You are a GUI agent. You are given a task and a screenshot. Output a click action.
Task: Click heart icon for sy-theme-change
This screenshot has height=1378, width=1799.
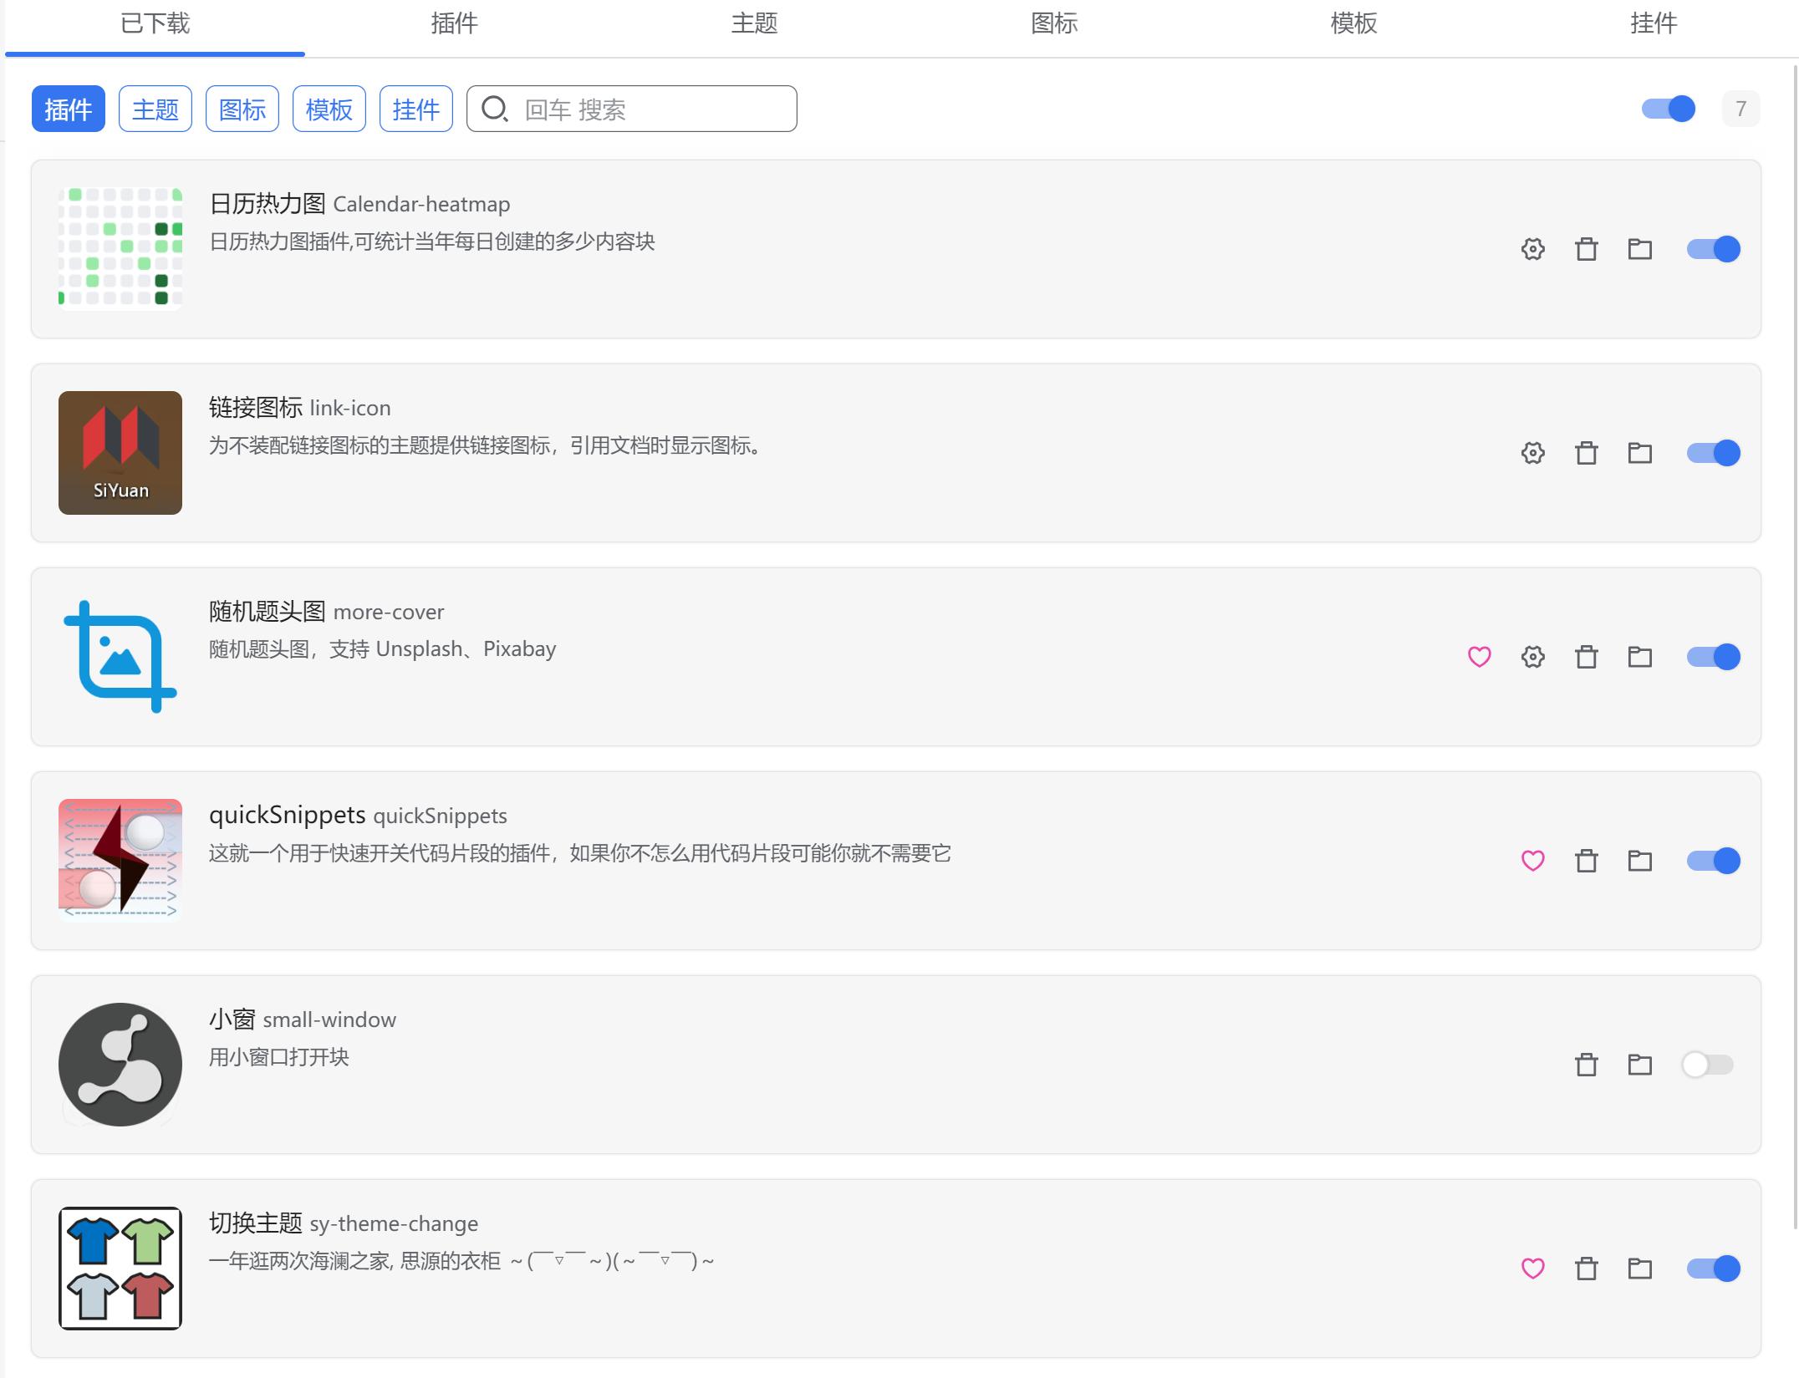[x=1532, y=1269]
